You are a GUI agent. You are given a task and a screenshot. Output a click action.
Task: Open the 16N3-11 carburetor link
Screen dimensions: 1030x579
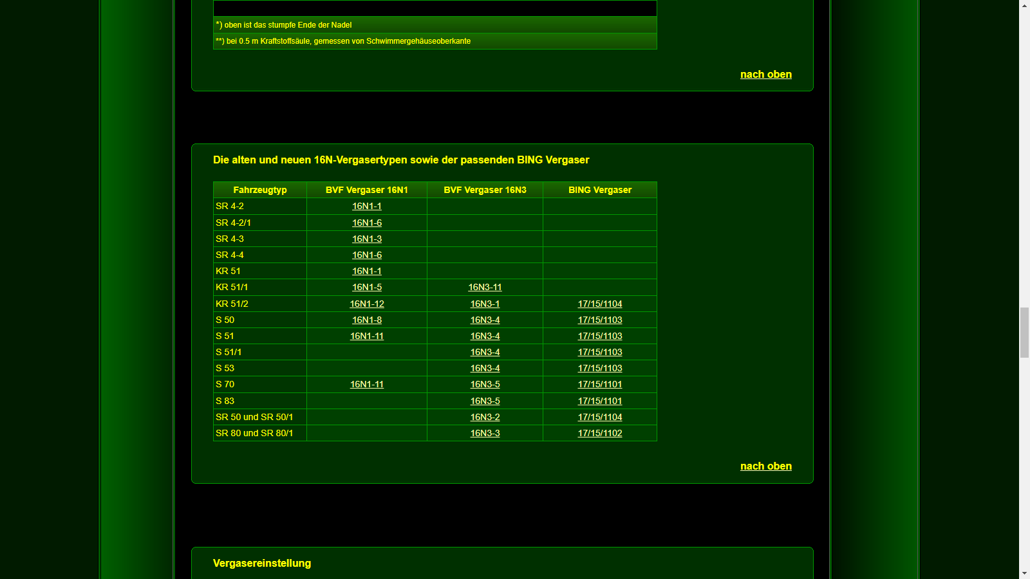[x=485, y=288]
